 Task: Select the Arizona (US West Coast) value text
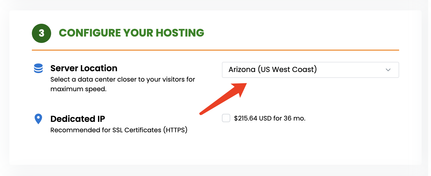pos(273,70)
